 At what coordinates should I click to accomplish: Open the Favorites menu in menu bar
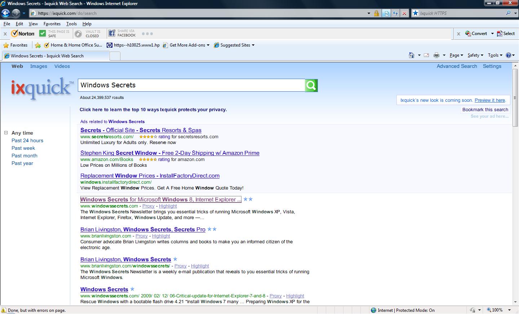(x=52, y=24)
